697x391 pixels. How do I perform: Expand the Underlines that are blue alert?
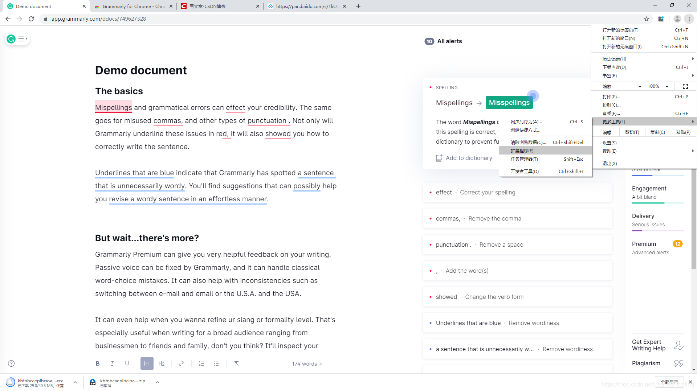pos(517,323)
